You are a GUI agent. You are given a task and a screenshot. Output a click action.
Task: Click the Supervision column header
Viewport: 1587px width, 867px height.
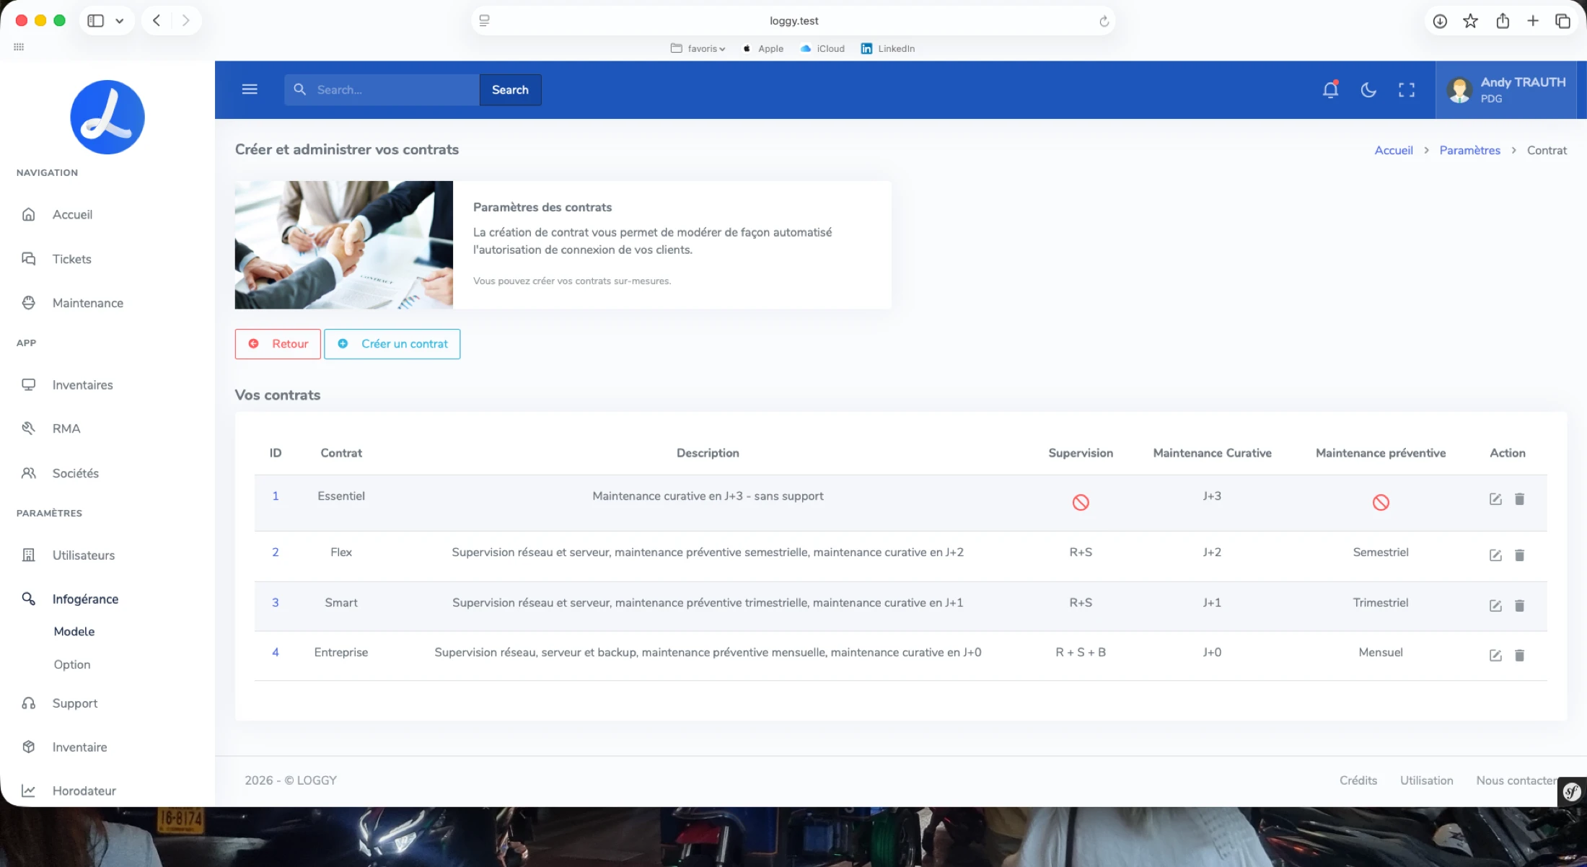(x=1081, y=453)
